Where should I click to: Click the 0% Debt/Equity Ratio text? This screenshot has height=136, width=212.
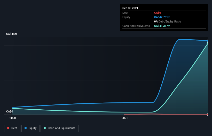coord(168,21)
